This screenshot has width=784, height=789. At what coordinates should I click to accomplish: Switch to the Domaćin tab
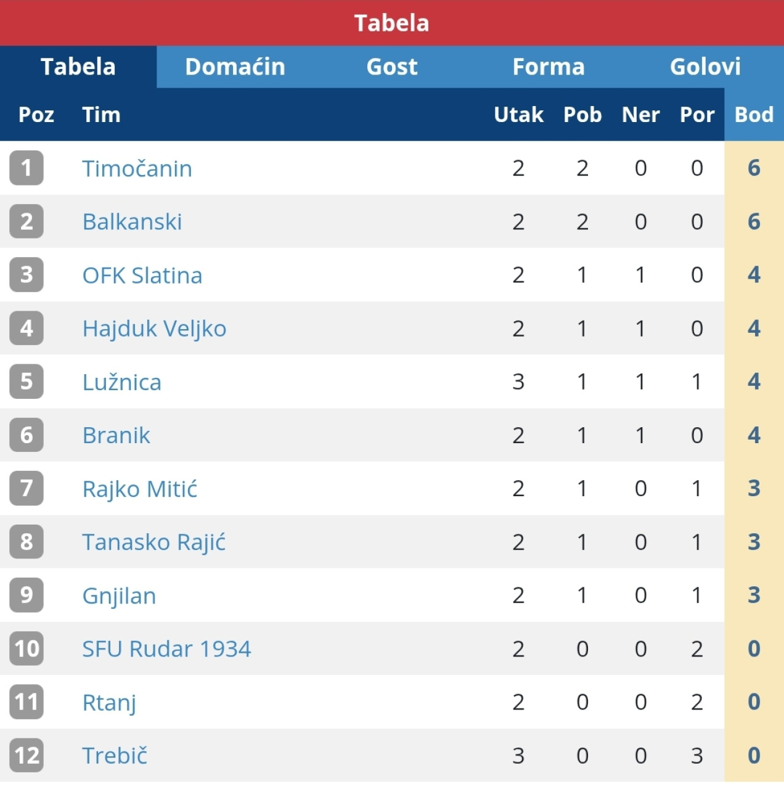235,67
